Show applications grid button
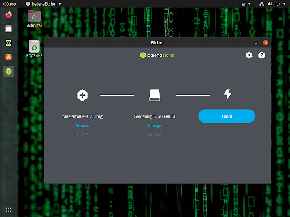The image size is (290, 217). click(8, 210)
